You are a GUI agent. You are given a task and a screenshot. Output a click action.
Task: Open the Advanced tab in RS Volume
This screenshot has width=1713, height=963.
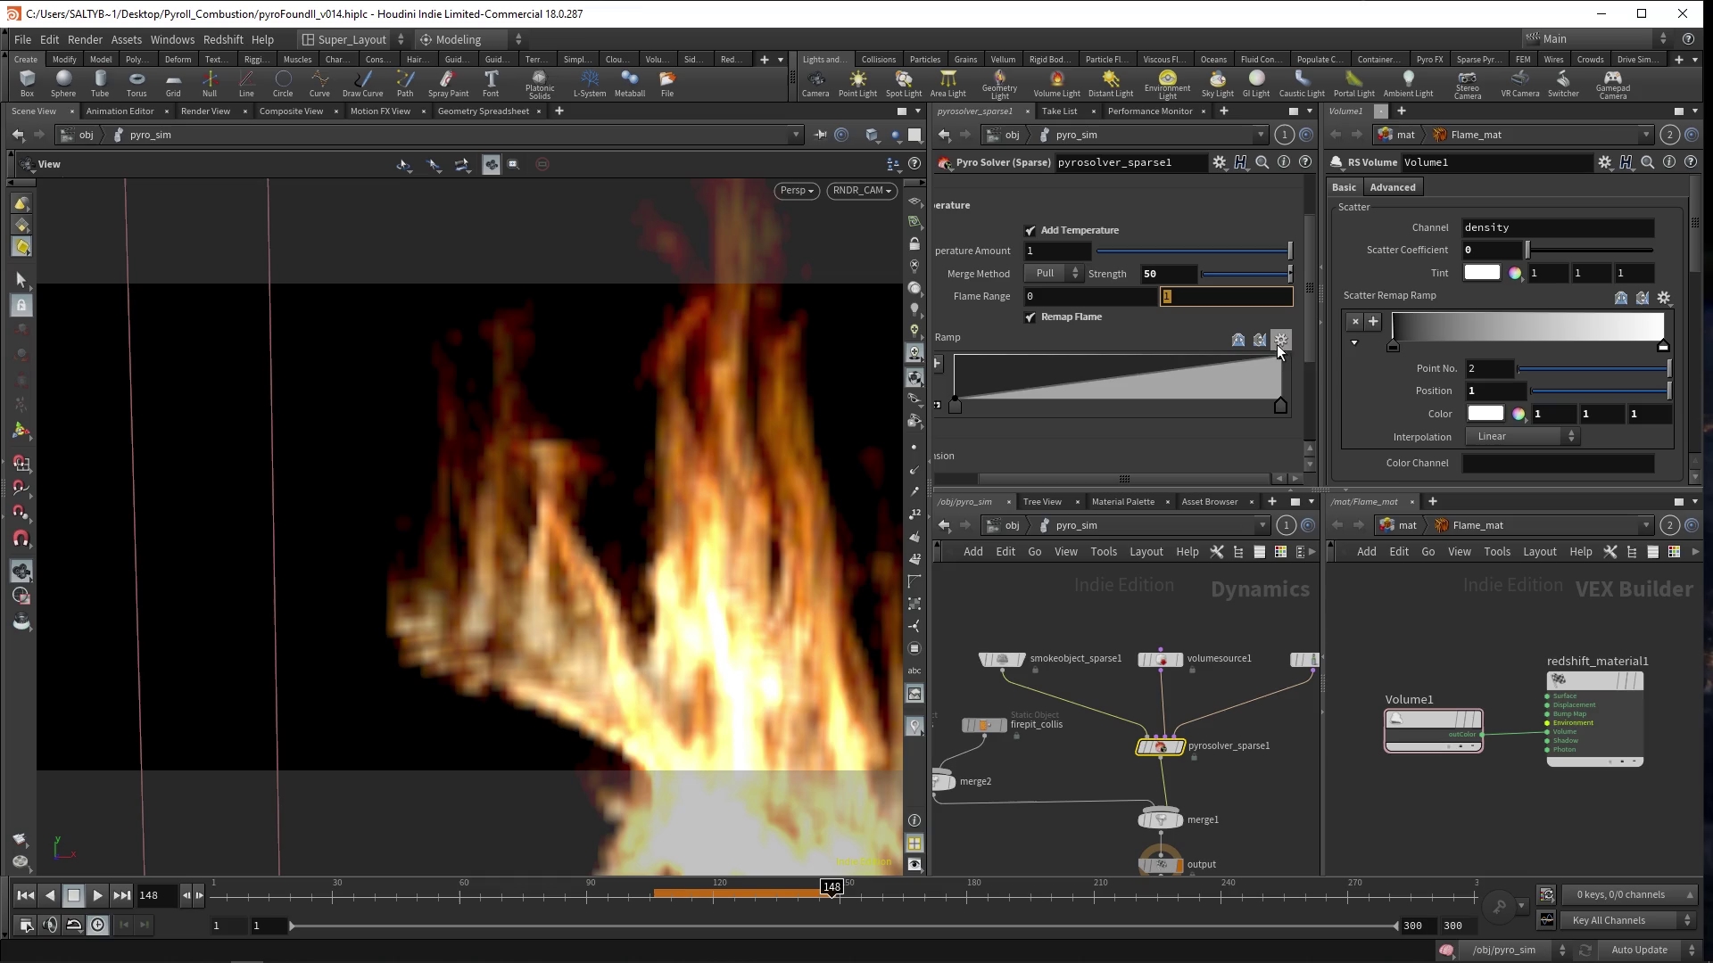pos(1392,187)
